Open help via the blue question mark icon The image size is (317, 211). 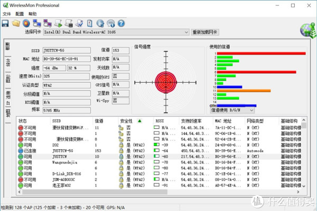click(121, 23)
